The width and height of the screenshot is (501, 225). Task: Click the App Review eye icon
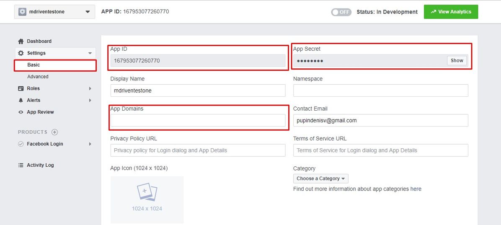click(x=21, y=112)
